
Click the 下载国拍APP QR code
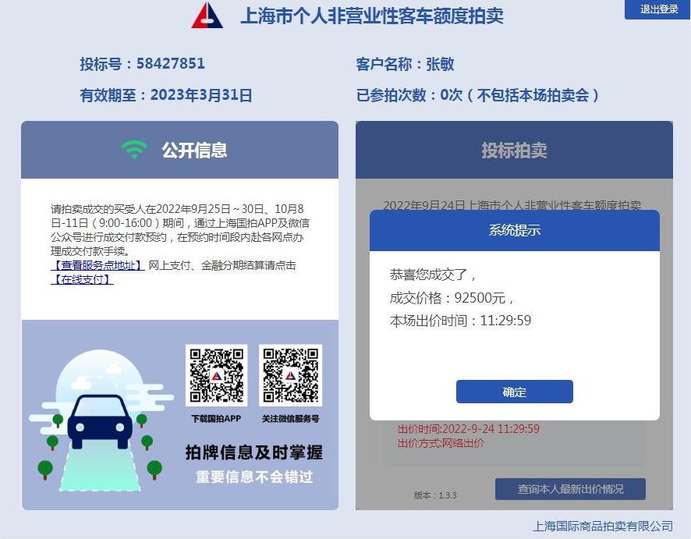[216, 375]
